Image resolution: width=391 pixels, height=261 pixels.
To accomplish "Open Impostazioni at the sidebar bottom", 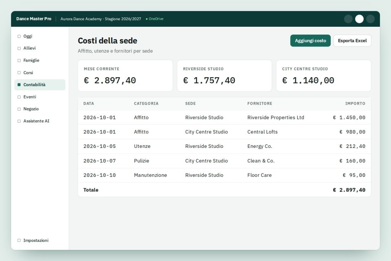I will pos(40,240).
